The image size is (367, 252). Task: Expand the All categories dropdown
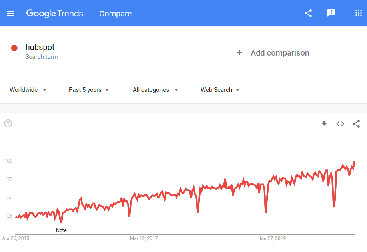tap(155, 90)
